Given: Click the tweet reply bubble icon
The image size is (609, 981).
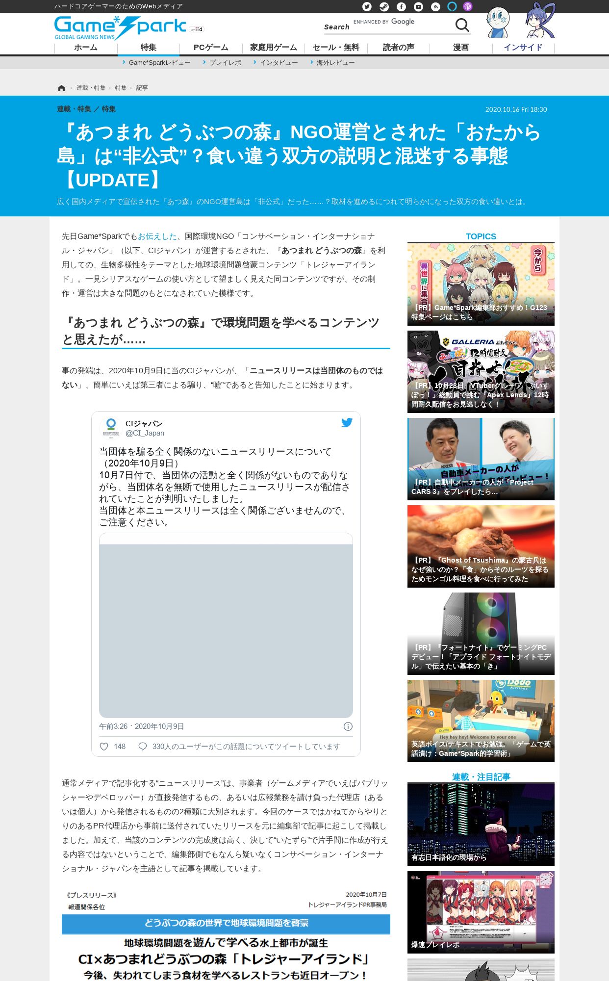Looking at the screenshot, I should pos(143,747).
